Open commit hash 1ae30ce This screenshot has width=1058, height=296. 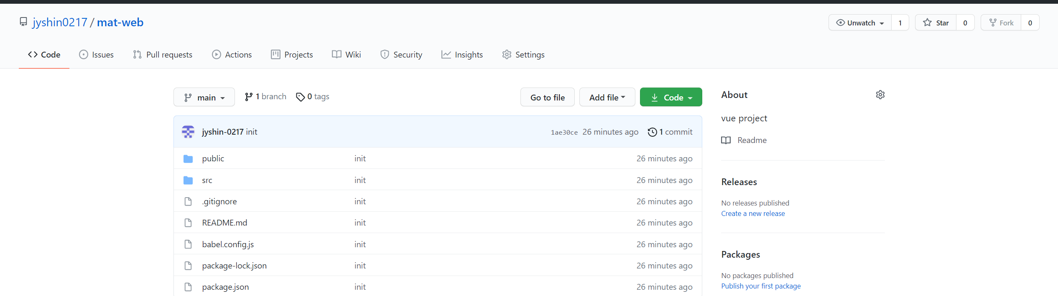pyautogui.click(x=564, y=132)
